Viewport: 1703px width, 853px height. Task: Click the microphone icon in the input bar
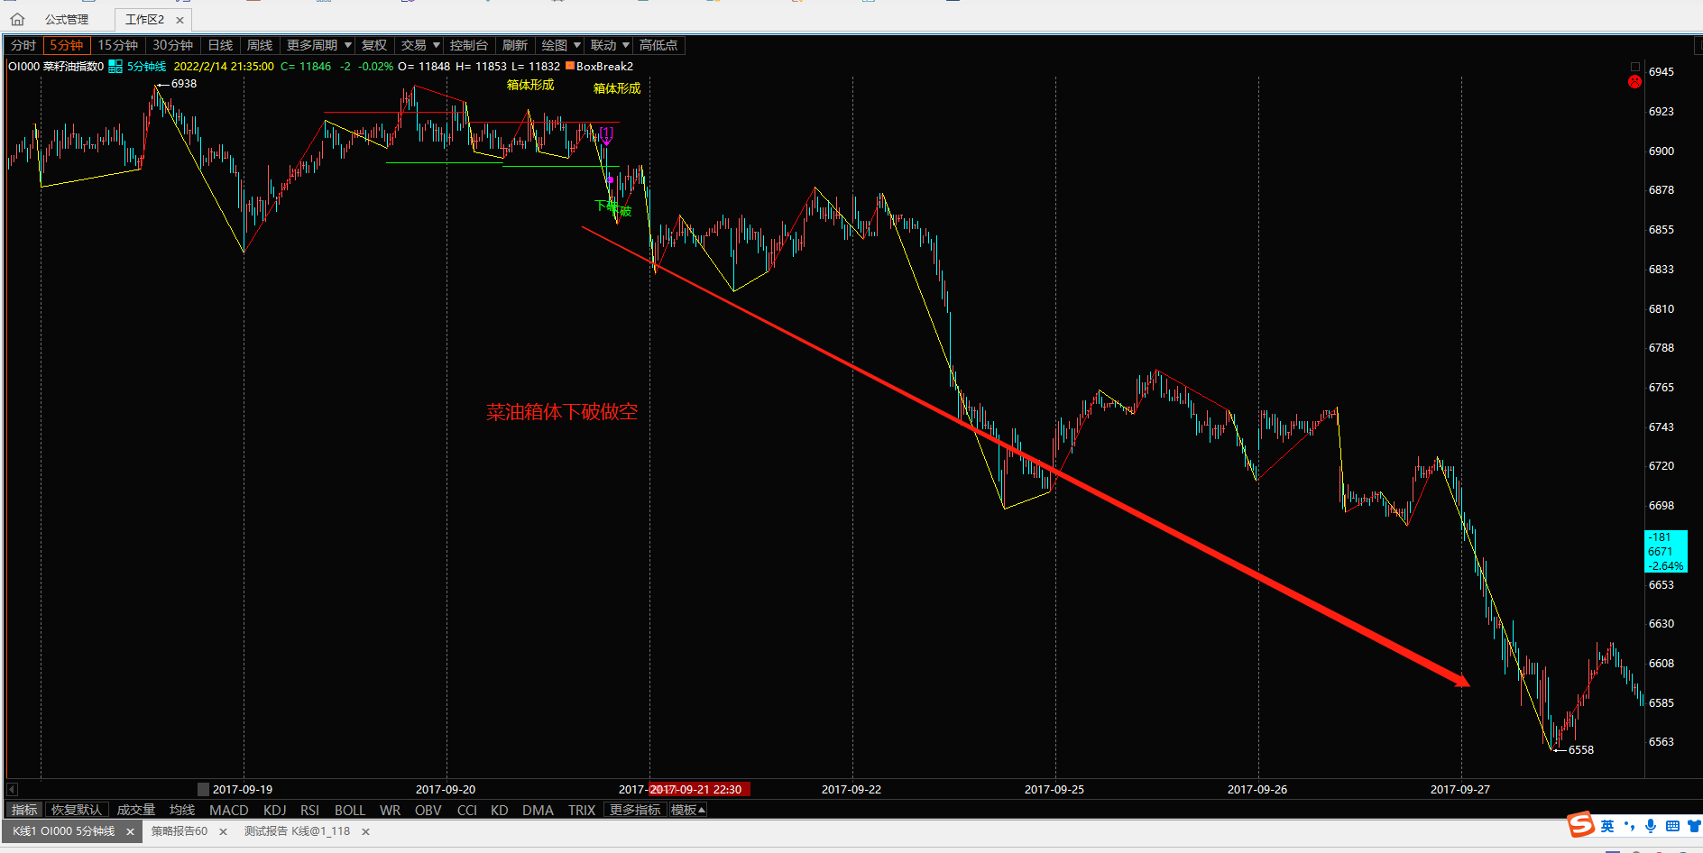click(1651, 826)
